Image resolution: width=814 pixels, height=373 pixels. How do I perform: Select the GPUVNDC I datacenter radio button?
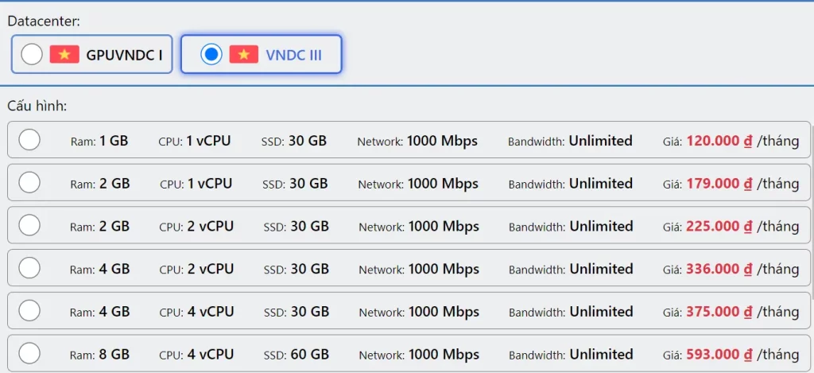click(x=32, y=54)
